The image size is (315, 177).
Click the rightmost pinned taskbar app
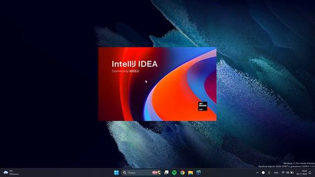pos(199,173)
